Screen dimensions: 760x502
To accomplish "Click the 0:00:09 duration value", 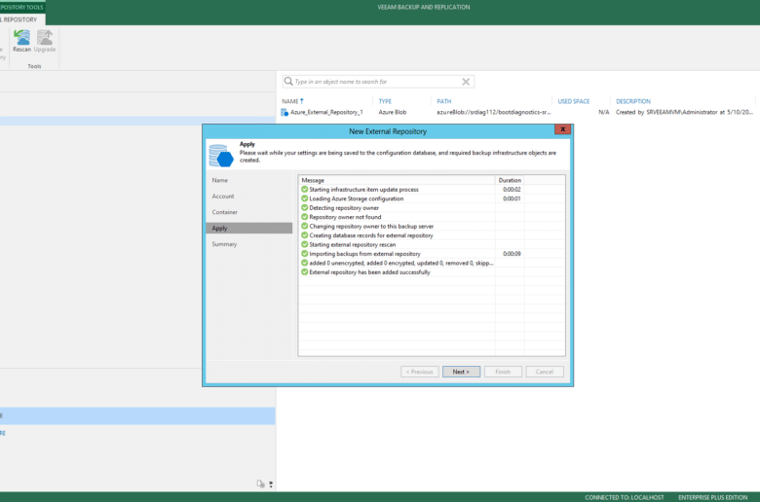I will 512,254.
